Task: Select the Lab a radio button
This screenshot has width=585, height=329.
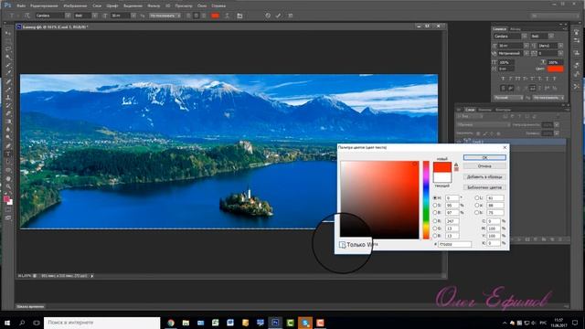Action: point(476,205)
